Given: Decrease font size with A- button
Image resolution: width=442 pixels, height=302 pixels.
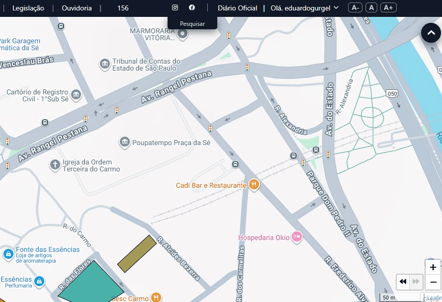Looking at the screenshot, I should click(355, 7).
